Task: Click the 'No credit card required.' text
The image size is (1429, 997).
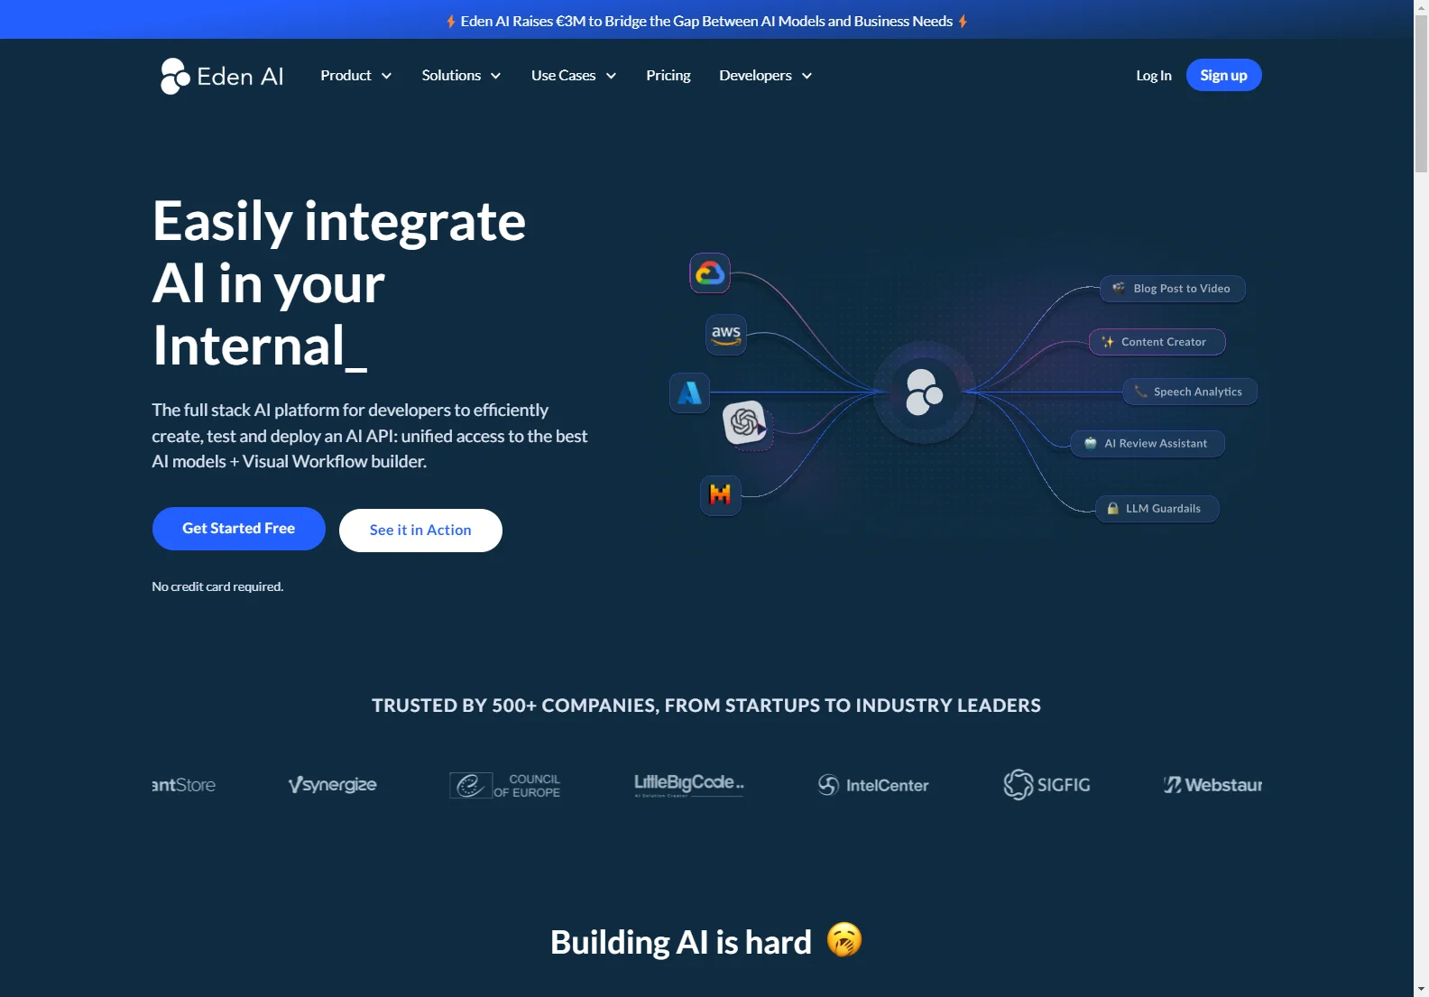Action: [217, 586]
